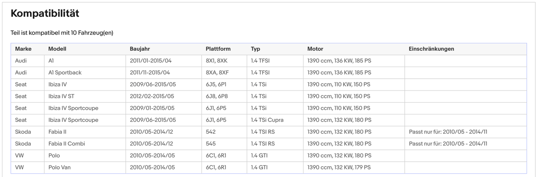Click the Ibiza IV ST model cell

[x=61, y=96]
